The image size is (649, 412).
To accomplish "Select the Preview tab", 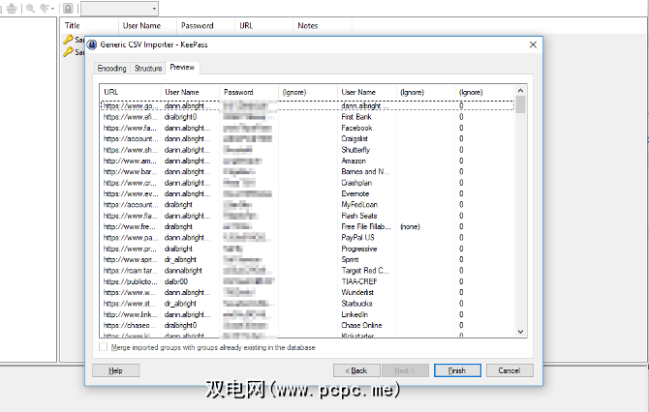I will [182, 68].
